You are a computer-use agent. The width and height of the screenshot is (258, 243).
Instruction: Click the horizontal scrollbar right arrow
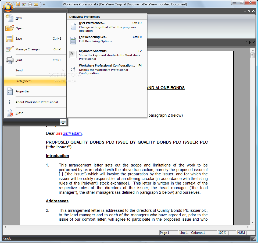tap(248, 227)
